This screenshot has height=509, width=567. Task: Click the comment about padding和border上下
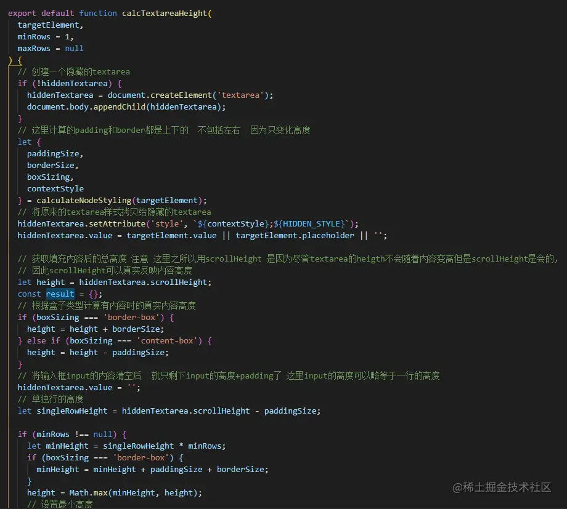tap(164, 130)
